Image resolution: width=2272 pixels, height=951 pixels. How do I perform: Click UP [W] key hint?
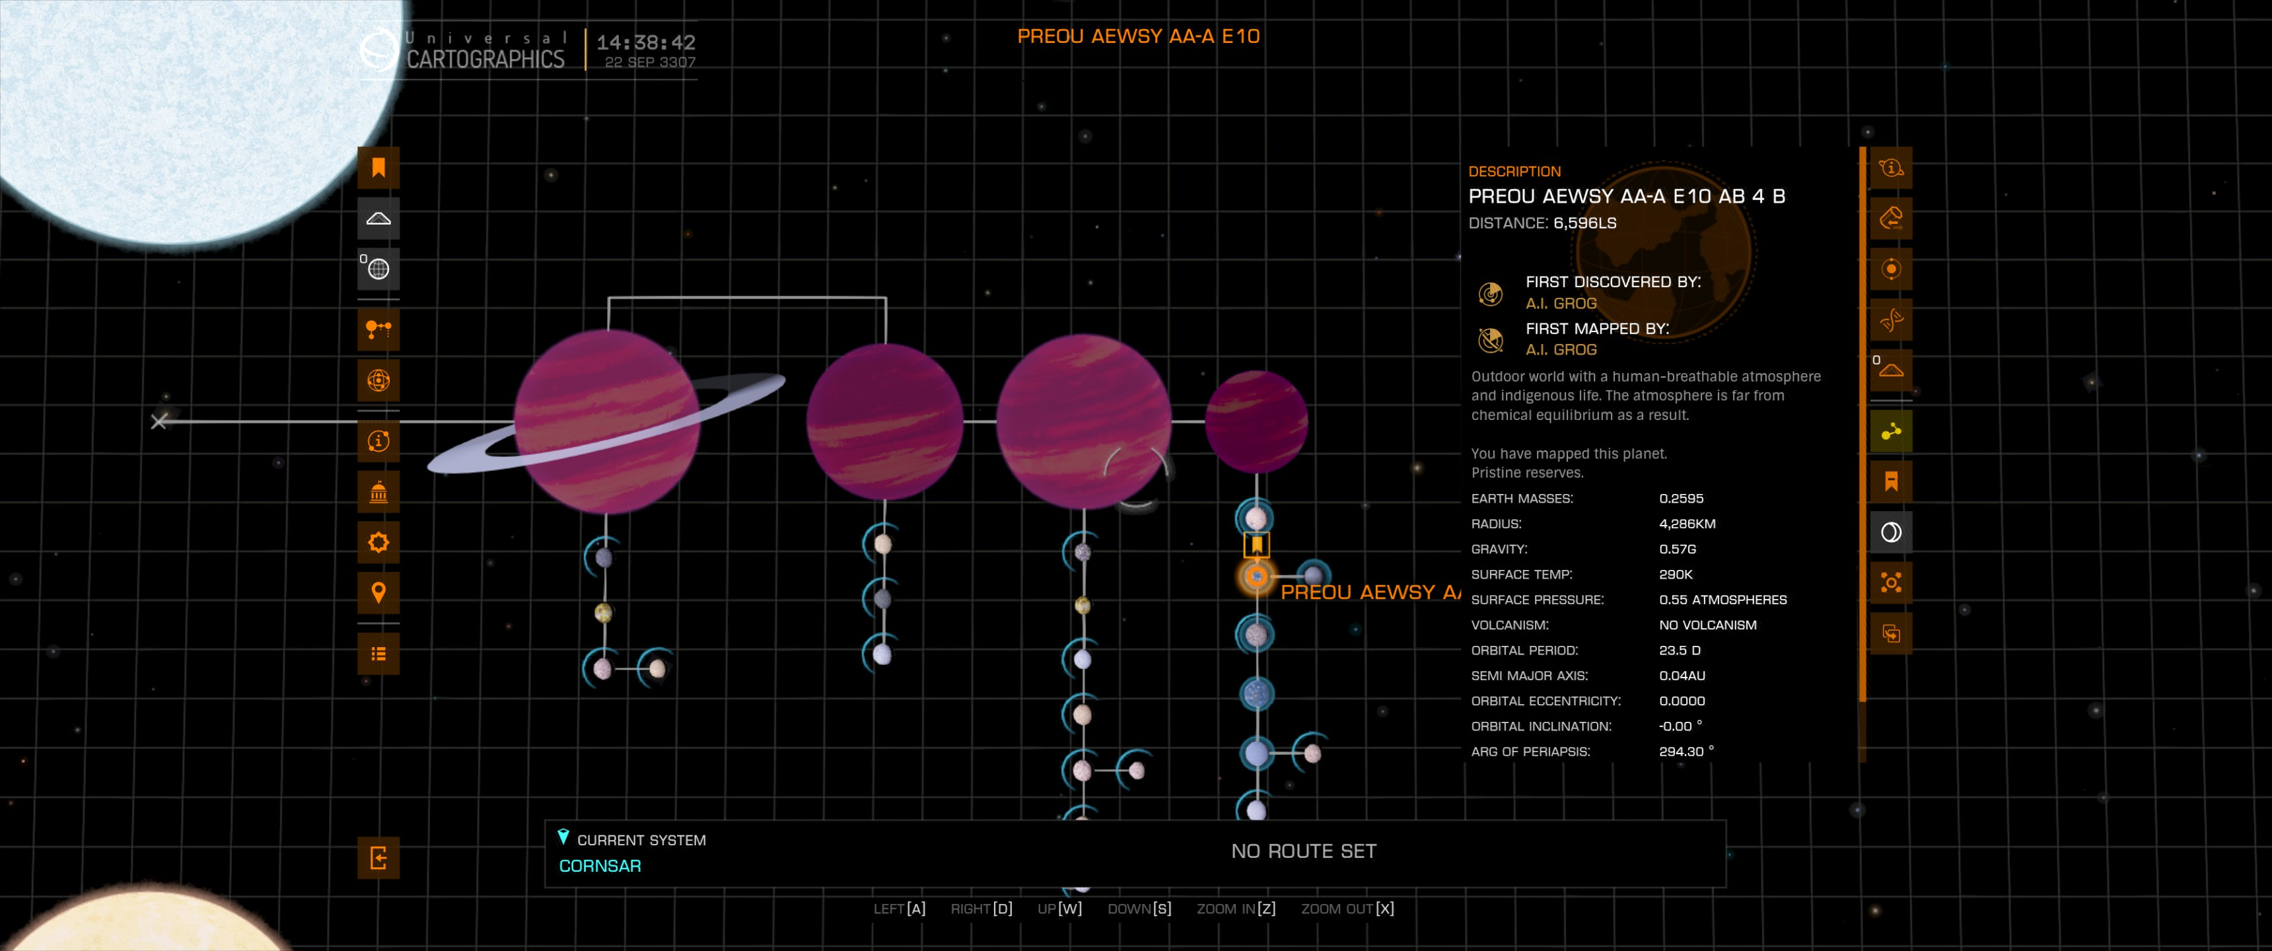tap(1059, 909)
